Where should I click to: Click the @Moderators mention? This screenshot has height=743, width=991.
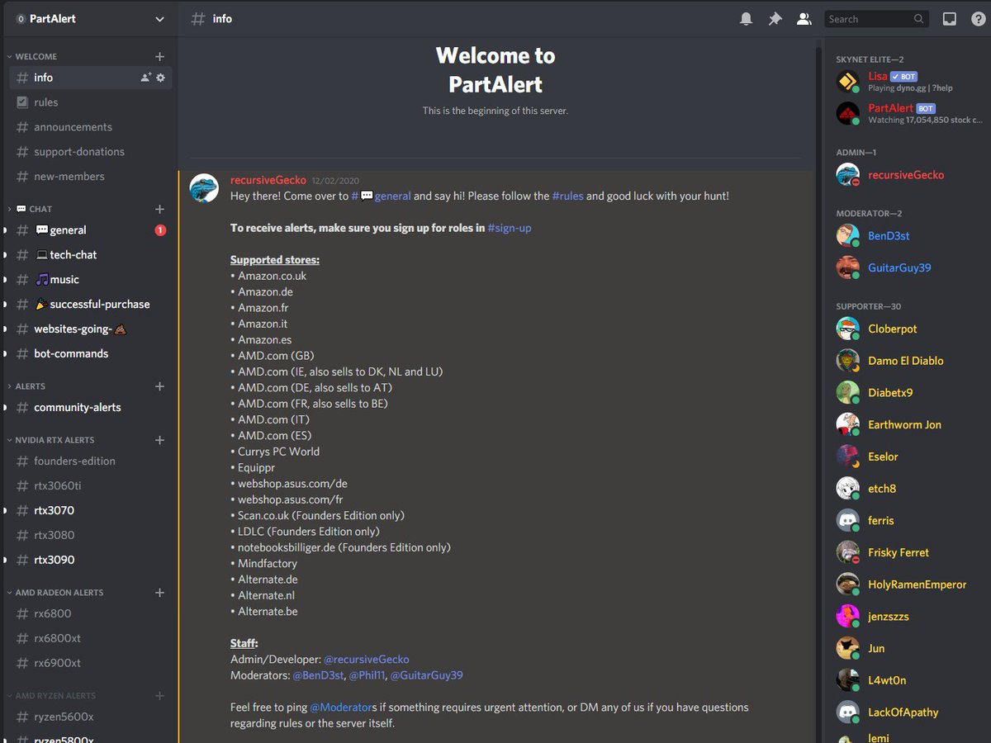click(343, 708)
